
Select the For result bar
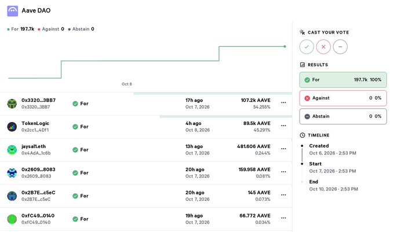click(343, 80)
